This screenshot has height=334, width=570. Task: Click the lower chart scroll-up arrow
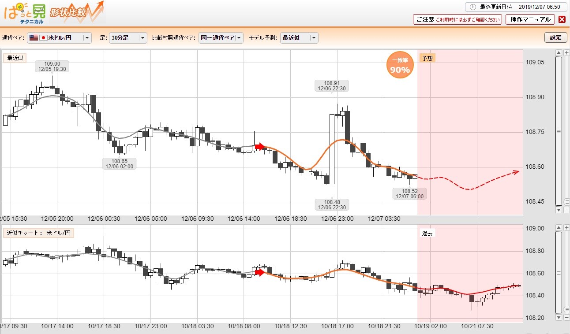pos(559,228)
